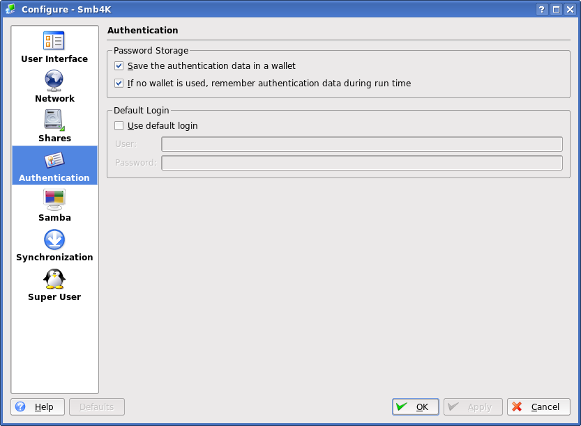Viewport: 581px width, 426px height.
Task: Click the question mark button in the title bar
Action: pos(542,9)
